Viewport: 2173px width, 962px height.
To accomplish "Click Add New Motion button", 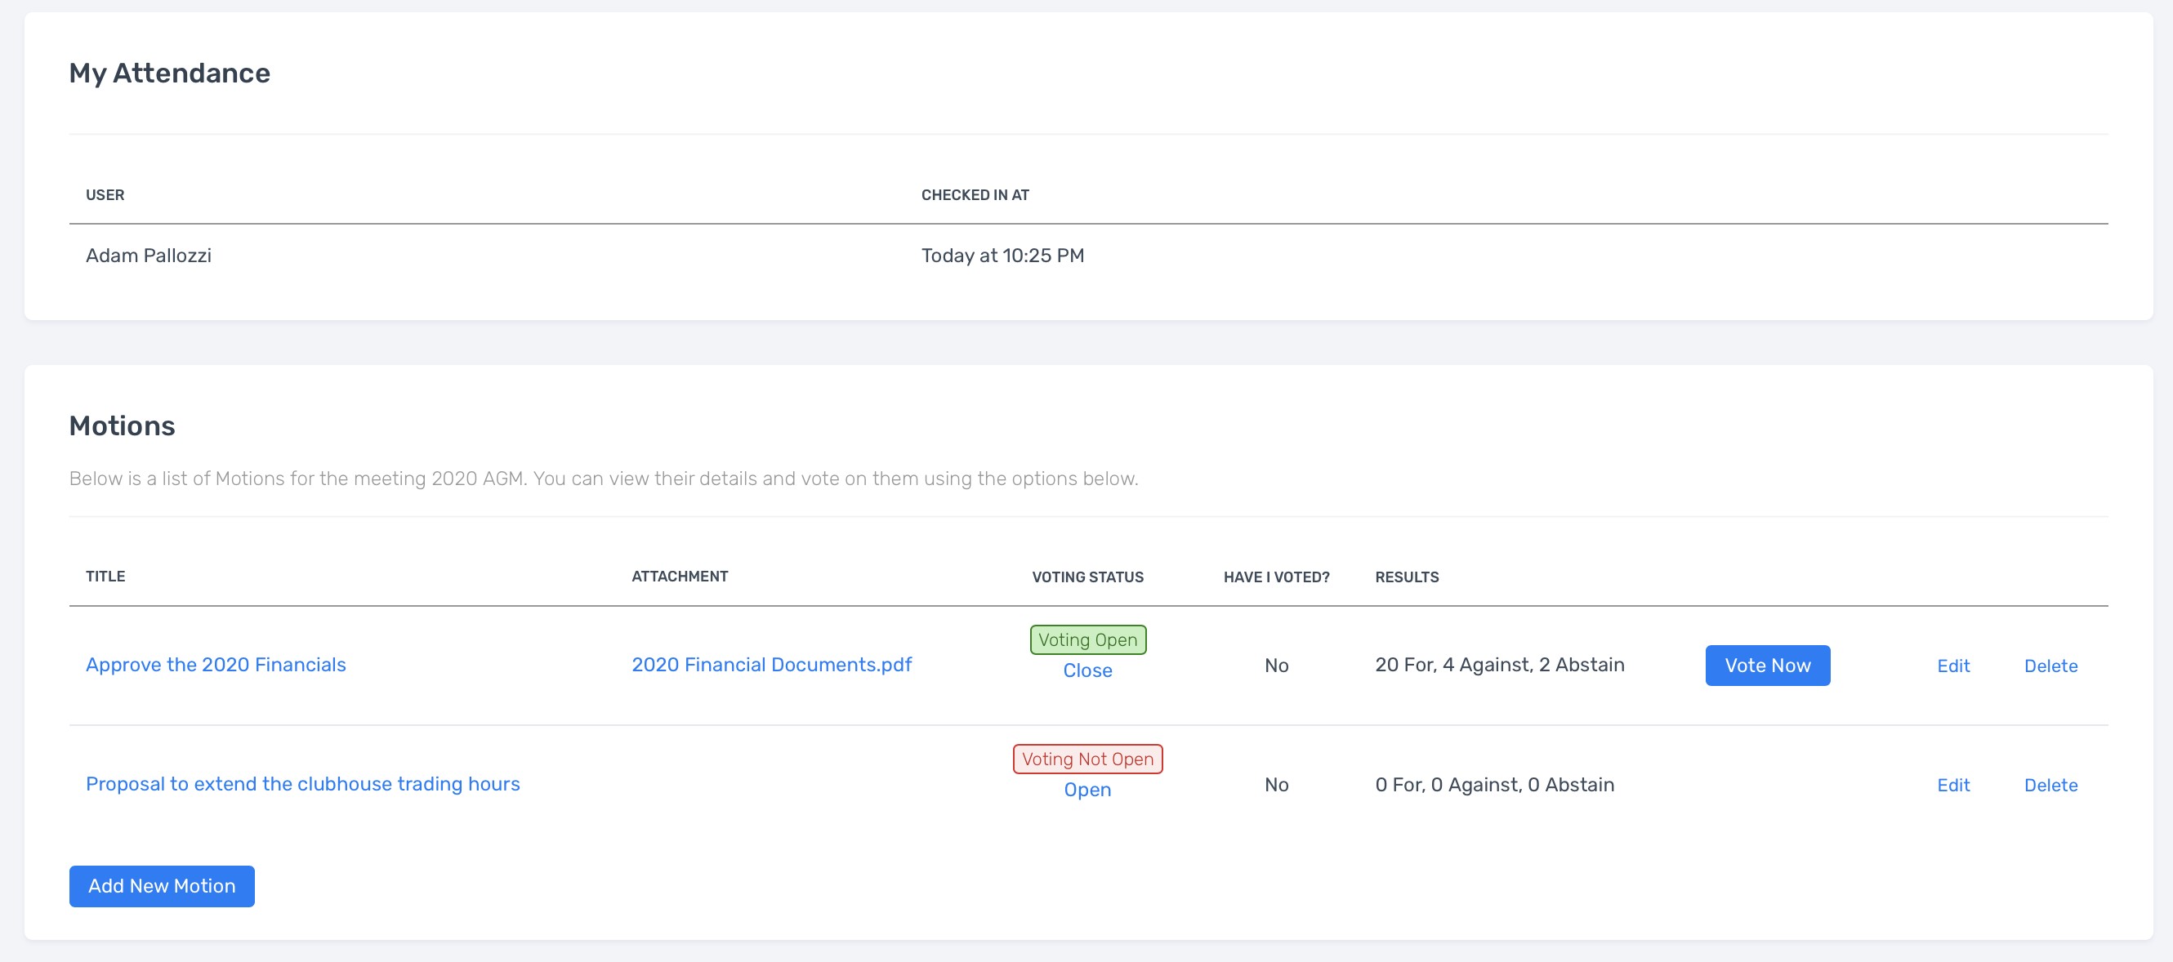I will (x=161, y=885).
